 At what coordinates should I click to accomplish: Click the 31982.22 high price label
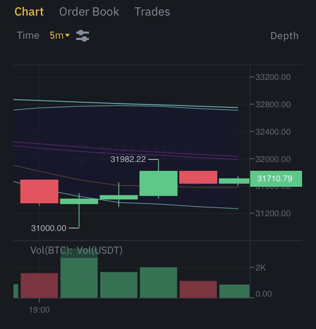(x=128, y=159)
